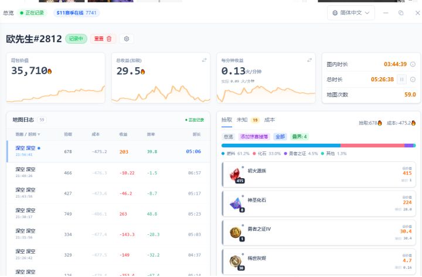The image size is (422, 277).
Task: Switch to the 未知 tab with badge 19
Action: [248, 120]
